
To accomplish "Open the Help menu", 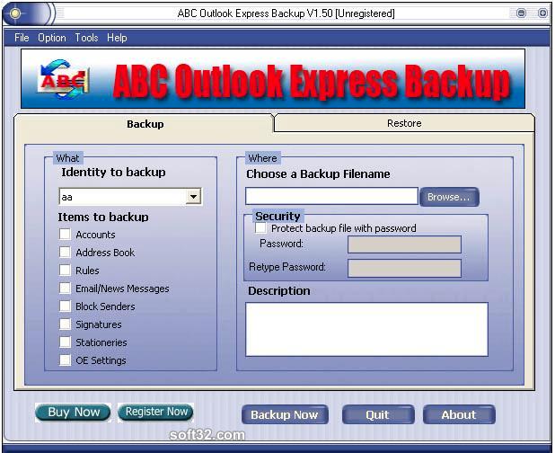I will coord(117,38).
